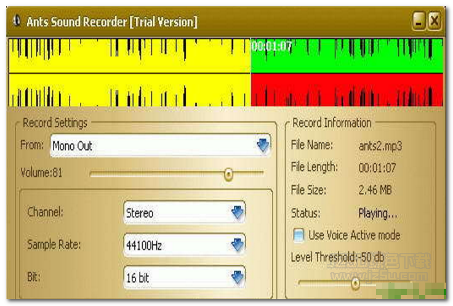Click the app icon in title bar
Screen dimensions: 453x306
click(17, 21)
